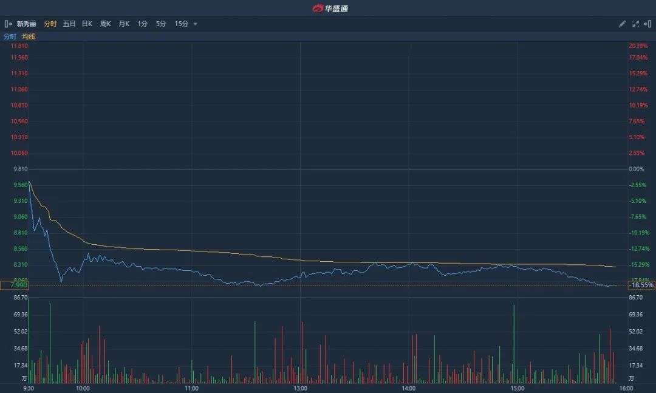Click the stock name 新秀丽
The height and width of the screenshot is (393, 656).
point(26,24)
